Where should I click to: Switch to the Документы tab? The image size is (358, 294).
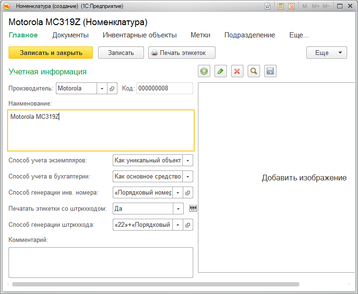tap(70, 35)
